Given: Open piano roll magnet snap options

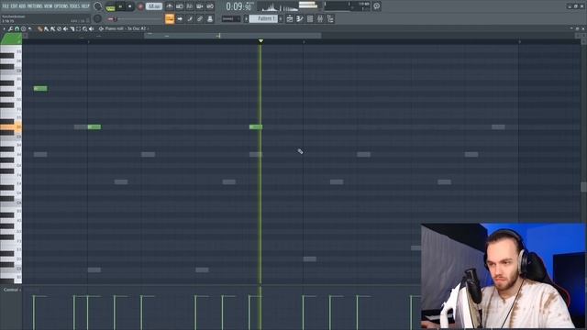Looking at the screenshot, I should pyautogui.click(x=17, y=28).
